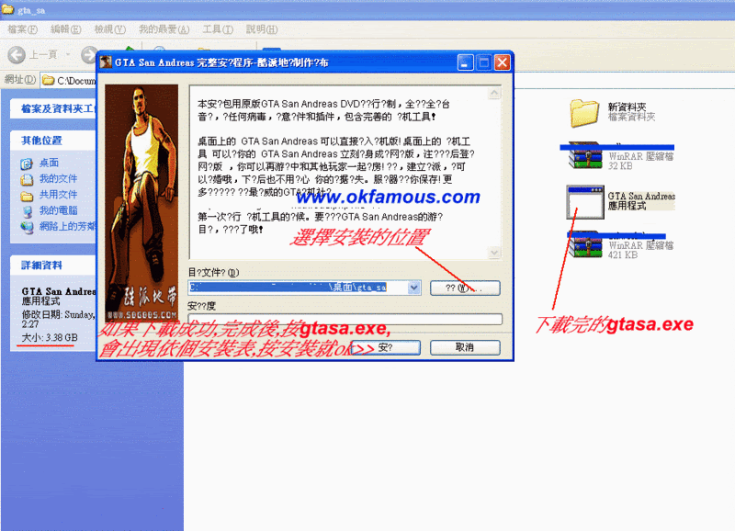Click the 我的文件 folder icon
Viewport: 735px width, 531px height.
27,179
